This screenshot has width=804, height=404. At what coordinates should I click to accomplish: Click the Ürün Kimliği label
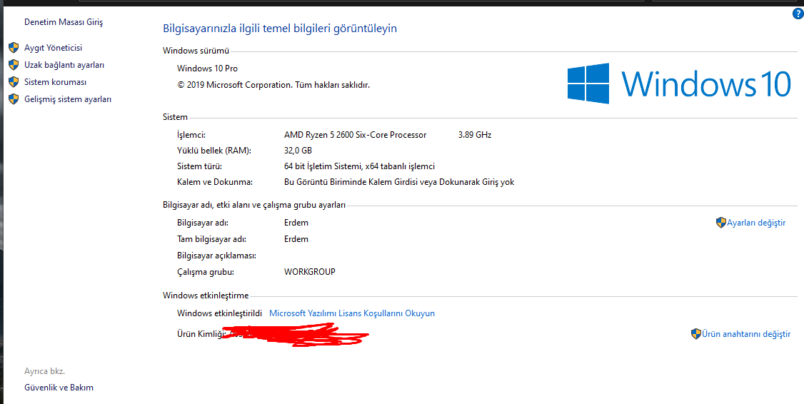pyautogui.click(x=201, y=334)
